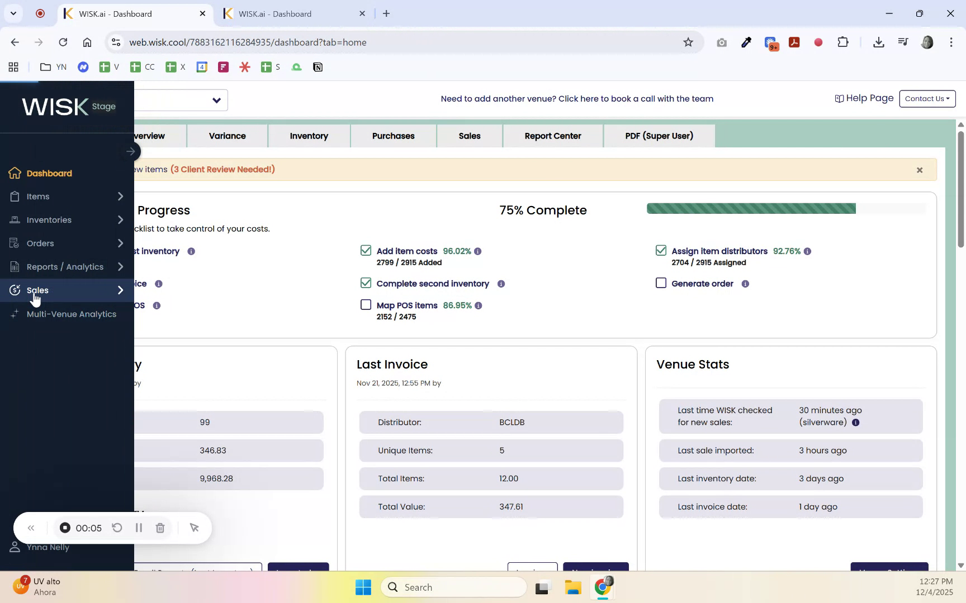Check the Generate order checkbox

(x=661, y=283)
